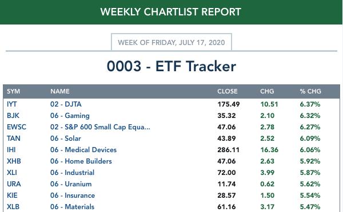Click the 06 - Gaming name link
The image size is (343, 212).
pyautogui.click(x=70, y=116)
